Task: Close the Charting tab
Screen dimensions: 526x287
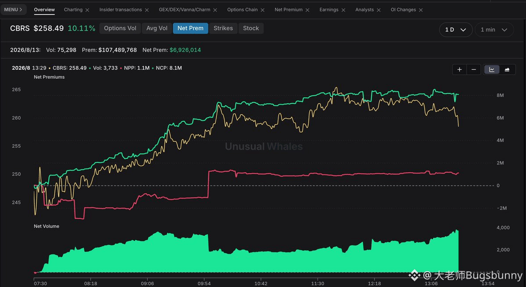Action: pyautogui.click(x=87, y=10)
